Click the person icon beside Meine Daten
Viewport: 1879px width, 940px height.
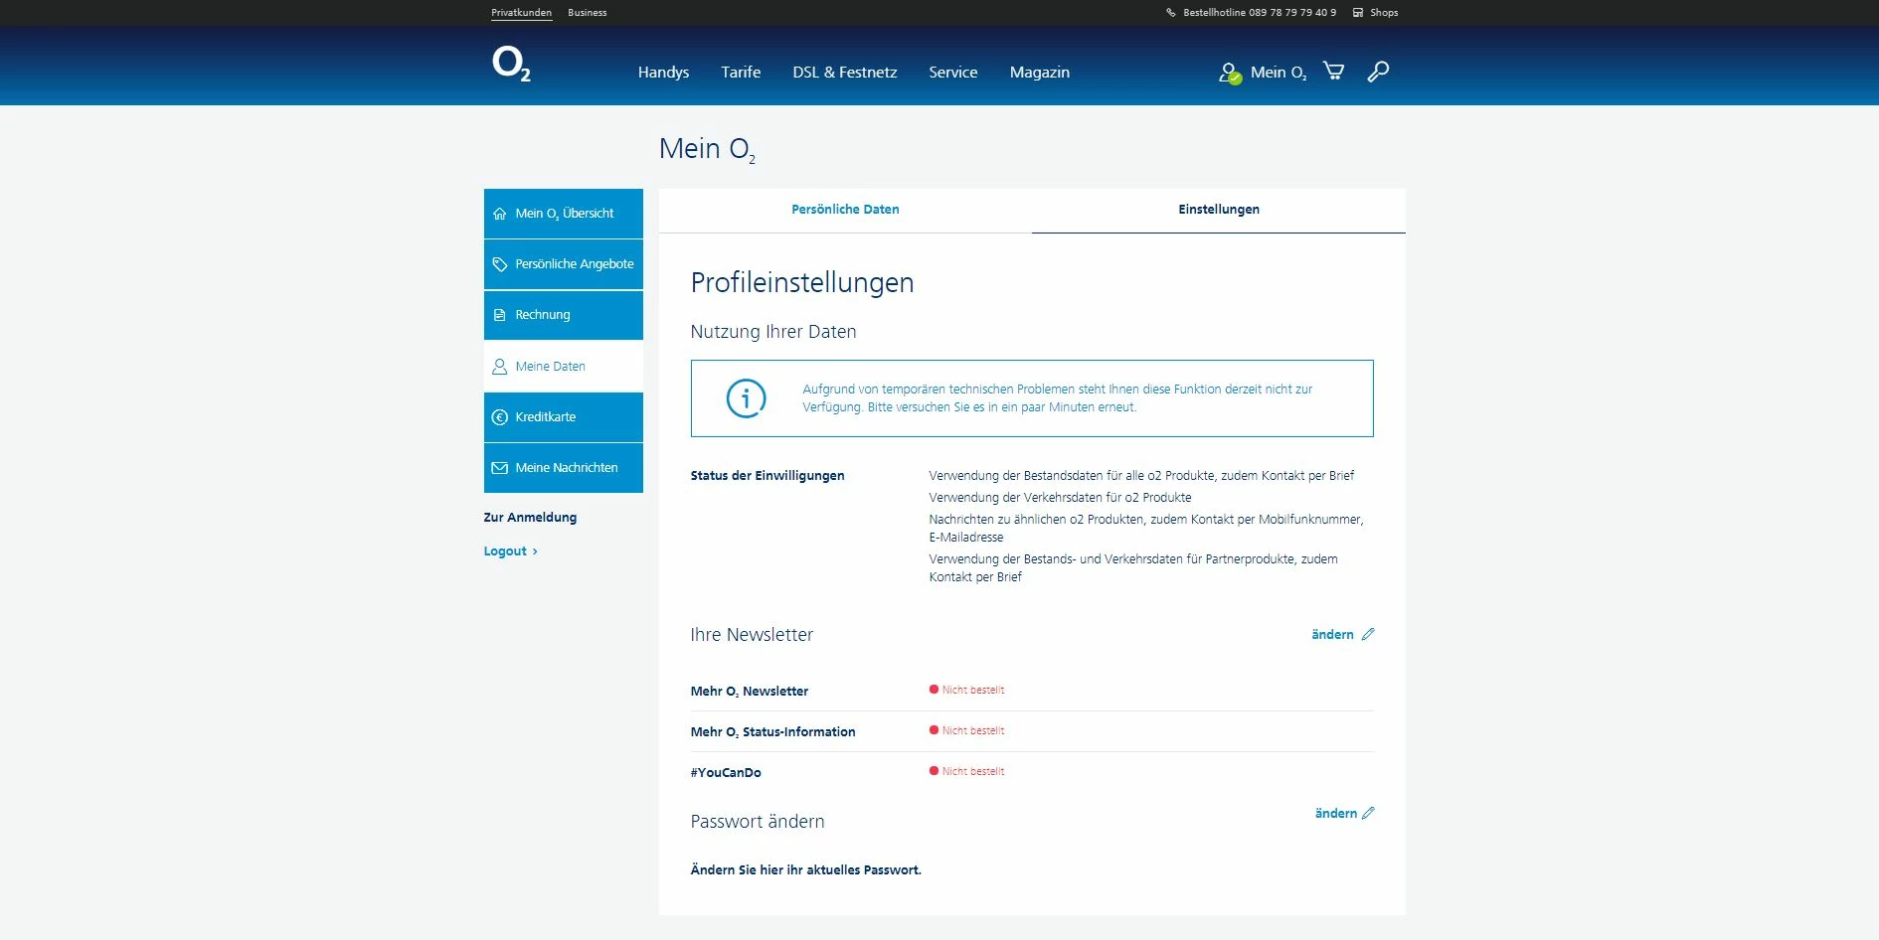point(500,367)
